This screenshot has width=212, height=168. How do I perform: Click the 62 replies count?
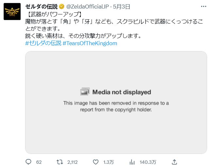(x=39, y=162)
